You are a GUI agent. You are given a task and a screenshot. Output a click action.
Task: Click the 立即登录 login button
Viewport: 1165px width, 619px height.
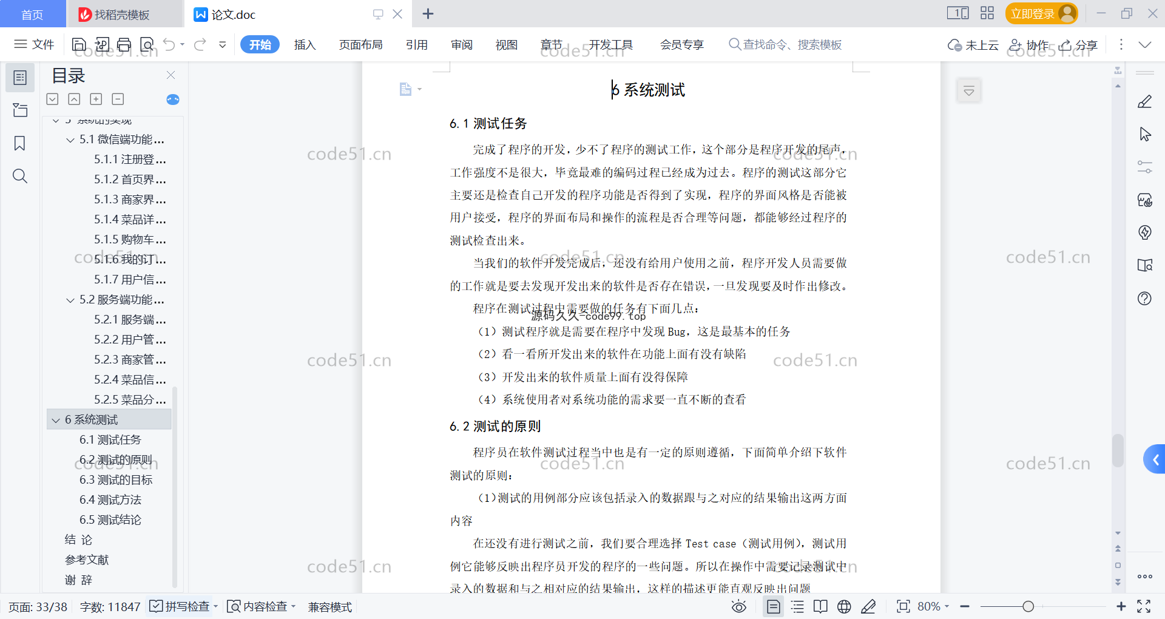1041,13
